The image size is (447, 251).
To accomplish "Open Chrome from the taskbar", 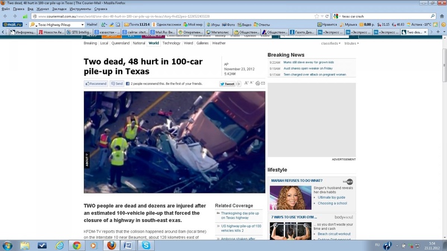I will coord(77,245).
